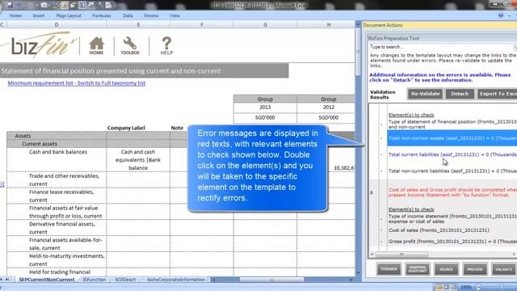Click the SOURCE button

446,269
